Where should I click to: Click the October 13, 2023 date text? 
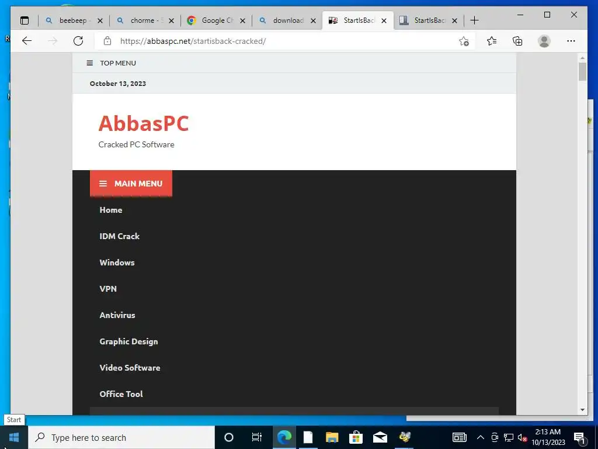click(x=118, y=84)
